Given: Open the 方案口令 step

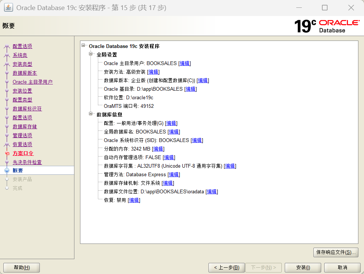Looking at the screenshot, I should point(23,153).
